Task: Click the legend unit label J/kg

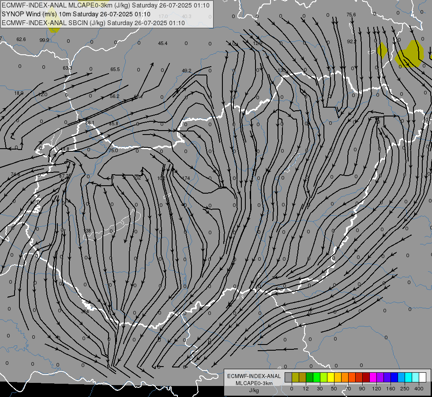Action: coord(254,390)
